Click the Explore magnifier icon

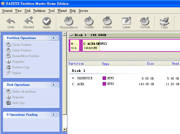coord(8,73)
